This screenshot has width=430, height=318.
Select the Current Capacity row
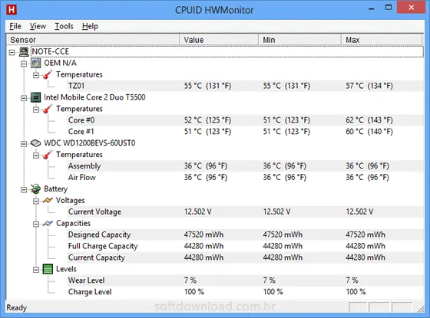245,257
